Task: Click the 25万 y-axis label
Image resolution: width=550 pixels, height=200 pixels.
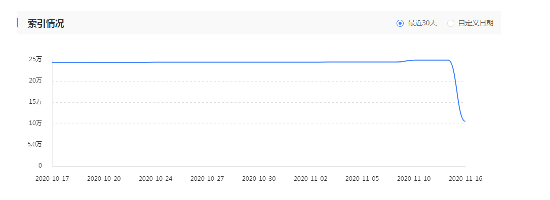Action: pyautogui.click(x=35, y=59)
